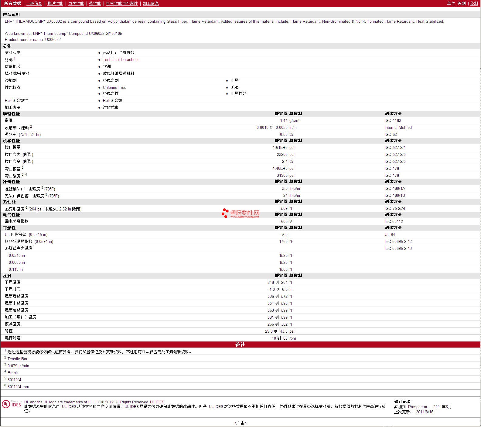Click the 0.079 in/min footnote

[18, 366]
